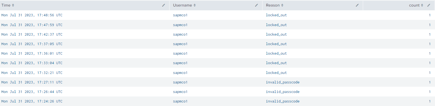The height and width of the screenshot is (106, 435).
Task: Sort table by Reason column arrows
Action: [x=282, y=5]
